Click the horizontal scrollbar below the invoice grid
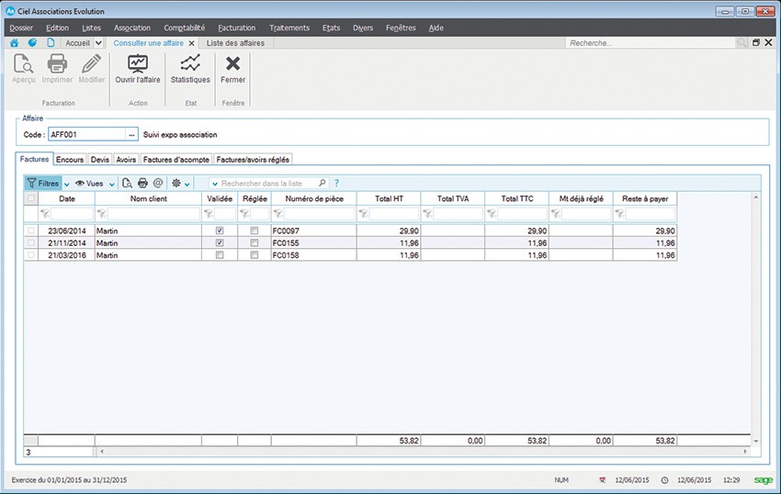 (423, 452)
